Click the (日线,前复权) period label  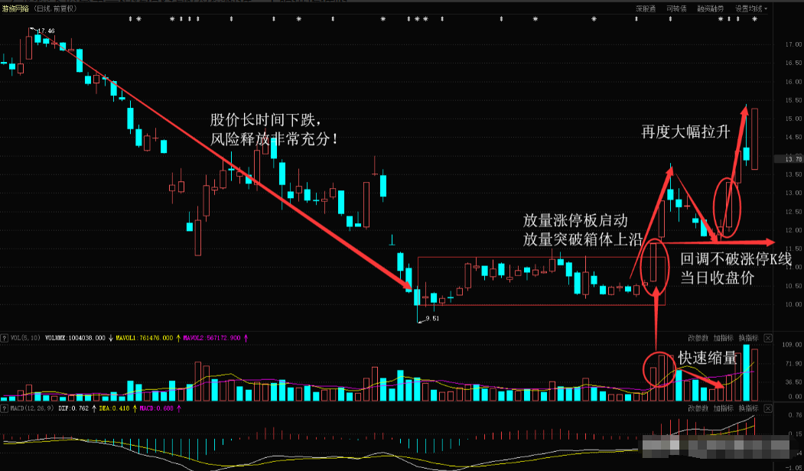54,8
